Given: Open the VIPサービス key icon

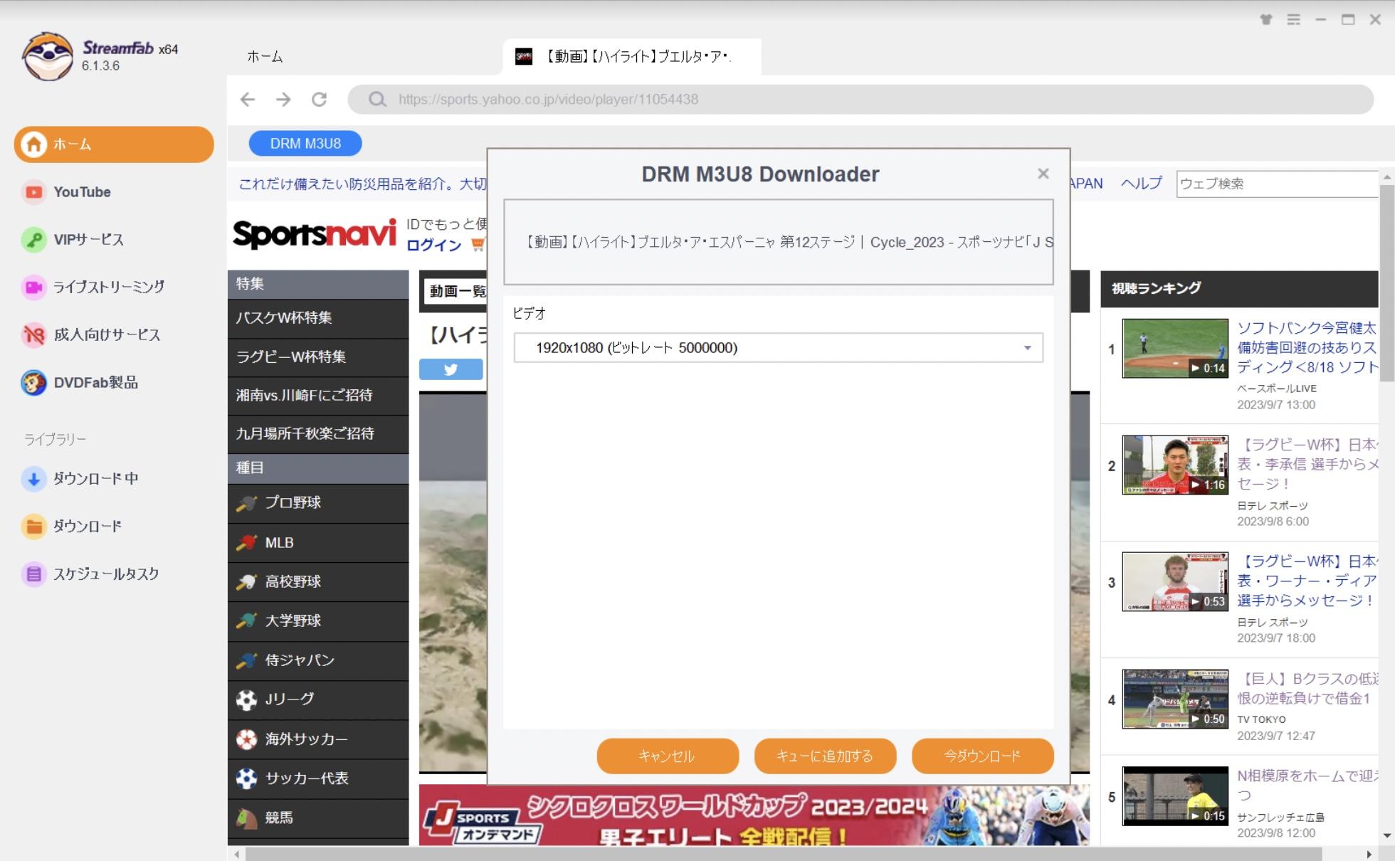Looking at the screenshot, I should pyautogui.click(x=33, y=240).
